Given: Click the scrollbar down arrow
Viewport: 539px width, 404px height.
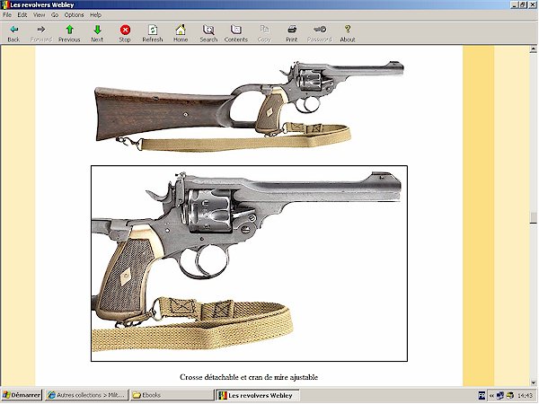Looking at the screenshot, I should click(x=533, y=382).
